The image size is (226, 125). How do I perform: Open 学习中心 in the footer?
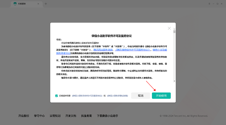pyautogui.click(x=39, y=116)
